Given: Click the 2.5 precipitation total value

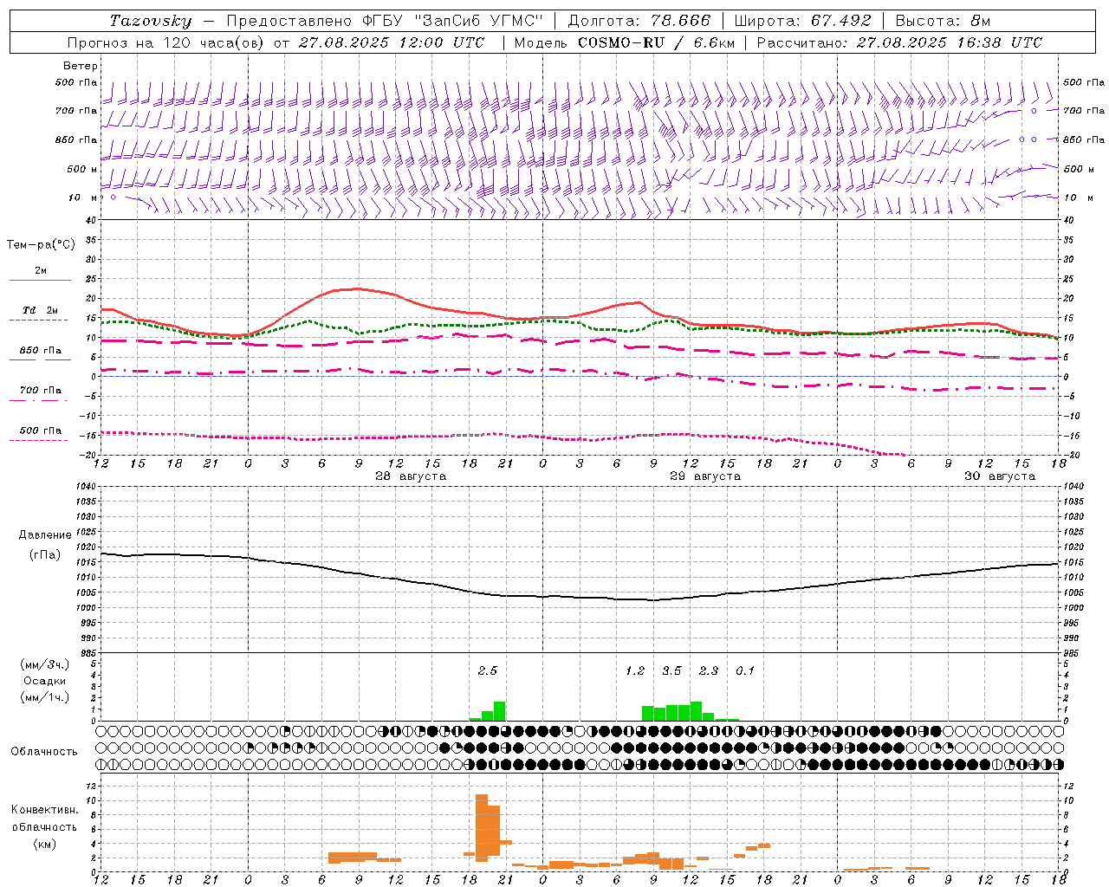Looking at the screenshot, I should tap(488, 670).
